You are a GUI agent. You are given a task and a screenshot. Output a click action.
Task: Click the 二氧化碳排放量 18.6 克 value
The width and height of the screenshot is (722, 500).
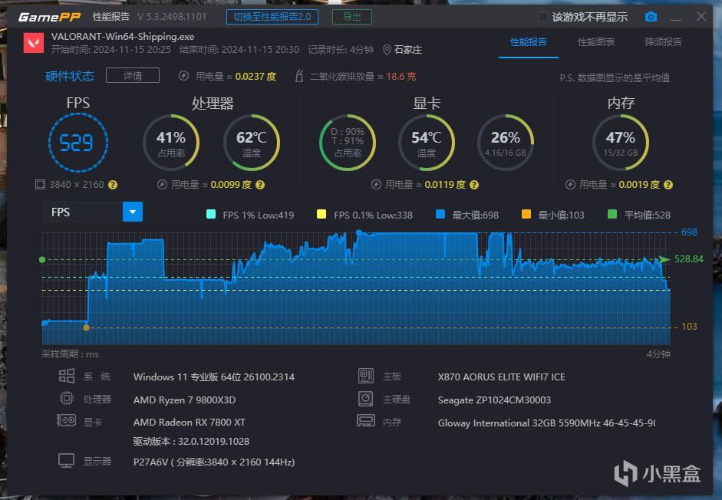pyautogui.click(x=401, y=77)
